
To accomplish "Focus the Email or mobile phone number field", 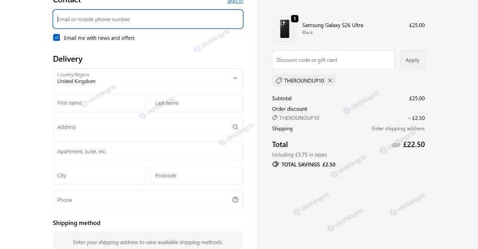I will pyautogui.click(x=148, y=19).
